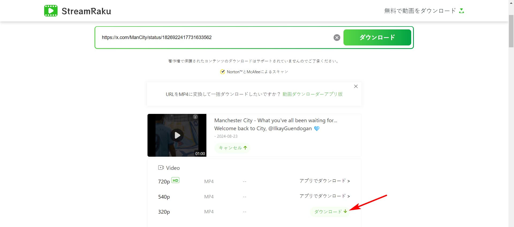Viewport: 514px width, 227px height.
Task: Click the 320p resolution label
Action: (164, 212)
